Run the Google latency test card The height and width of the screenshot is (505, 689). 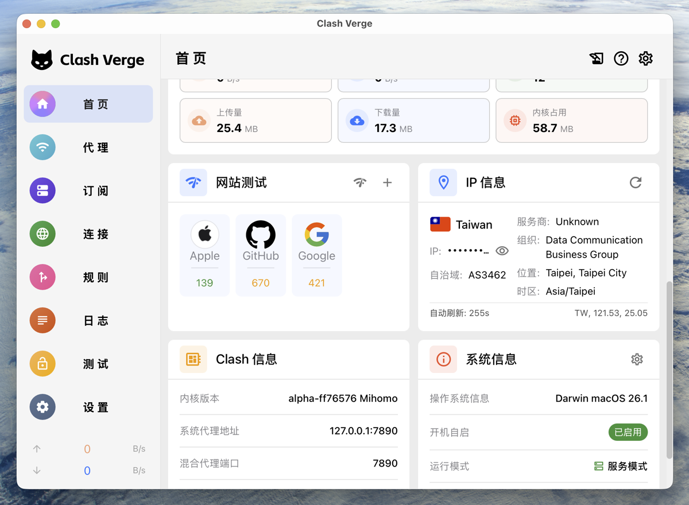pos(316,253)
